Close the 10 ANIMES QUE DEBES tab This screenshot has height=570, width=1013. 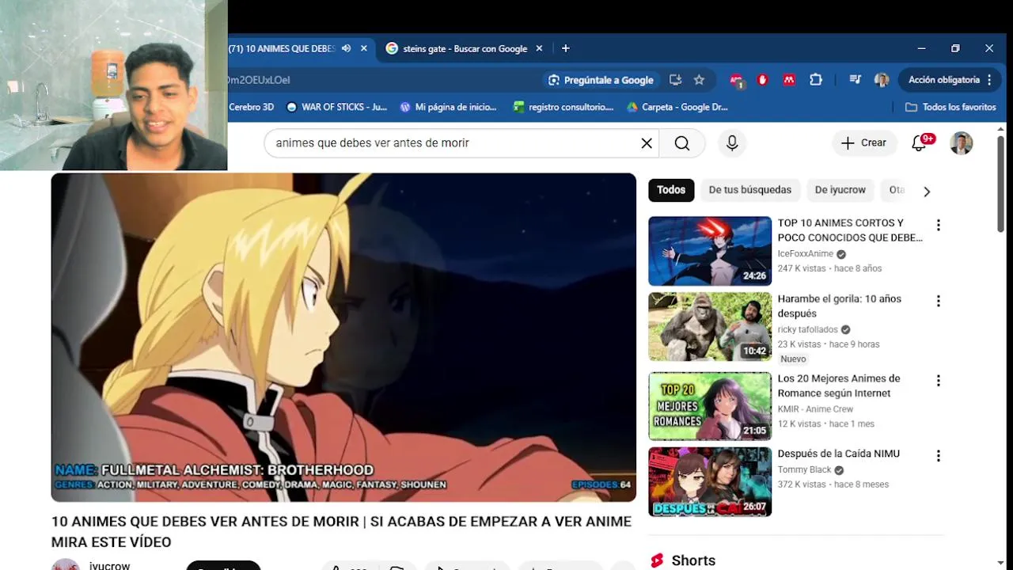tap(364, 48)
